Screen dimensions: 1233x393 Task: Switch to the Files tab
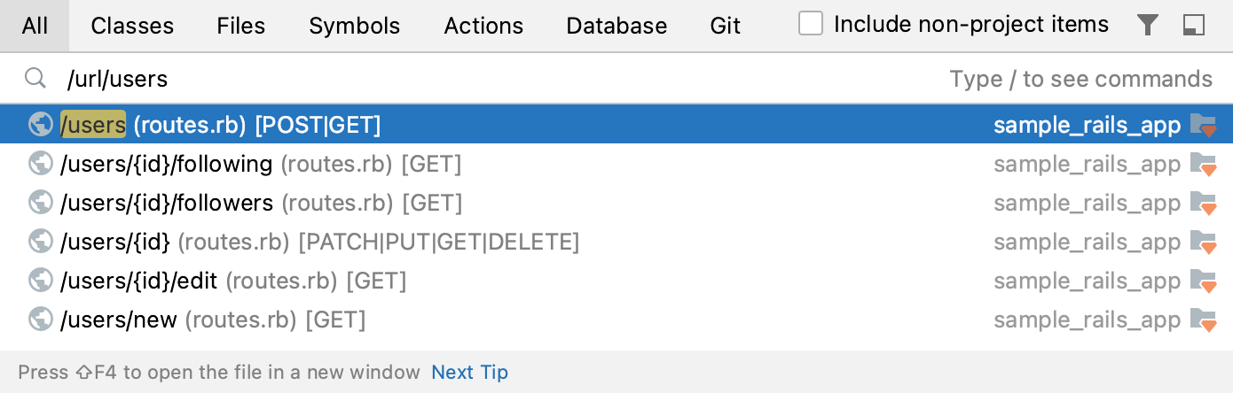coord(240,26)
